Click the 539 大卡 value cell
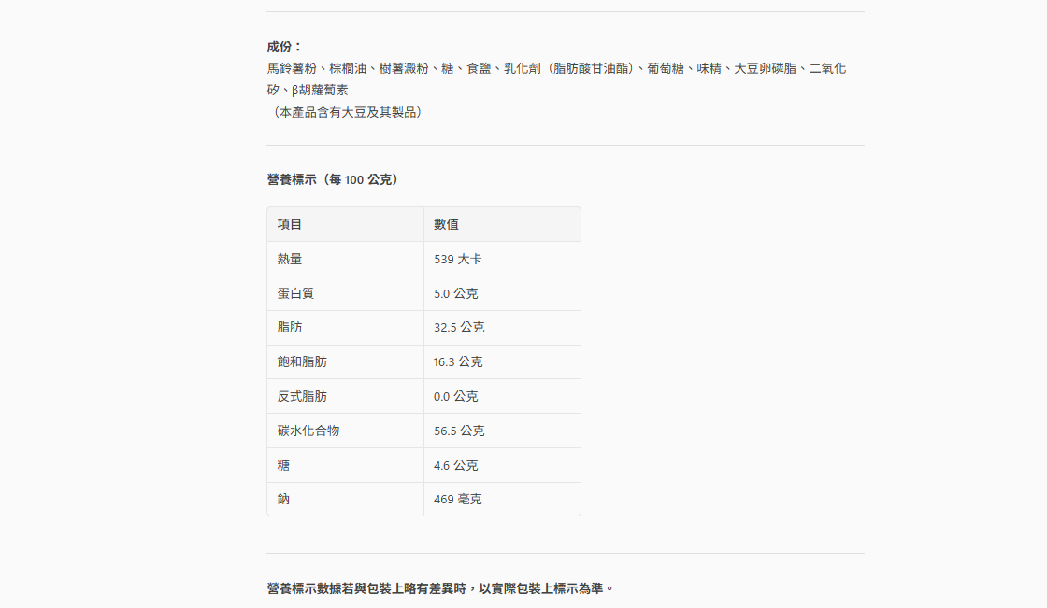The image size is (1047, 608). (457, 259)
